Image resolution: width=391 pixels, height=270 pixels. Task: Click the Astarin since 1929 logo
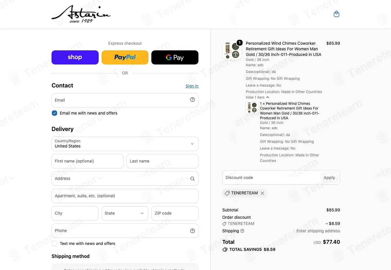[81, 14]
